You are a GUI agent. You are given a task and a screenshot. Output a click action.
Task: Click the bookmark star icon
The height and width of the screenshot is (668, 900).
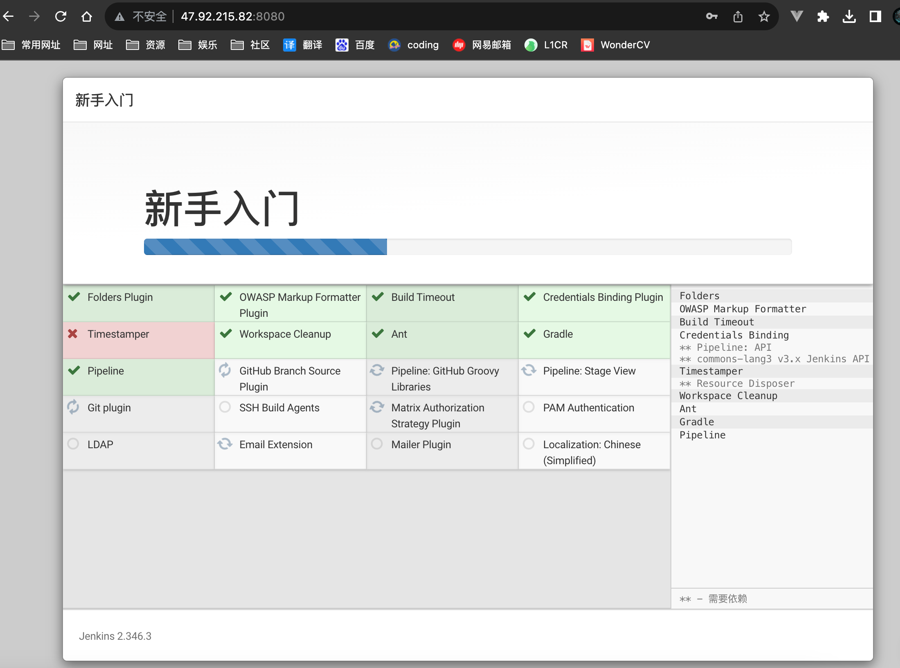click(x=764, y=16)
